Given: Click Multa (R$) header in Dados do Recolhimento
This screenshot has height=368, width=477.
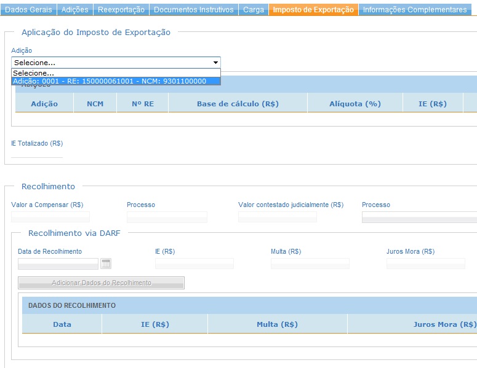Looking at the screenshot, I should click(x=277, y=324).
